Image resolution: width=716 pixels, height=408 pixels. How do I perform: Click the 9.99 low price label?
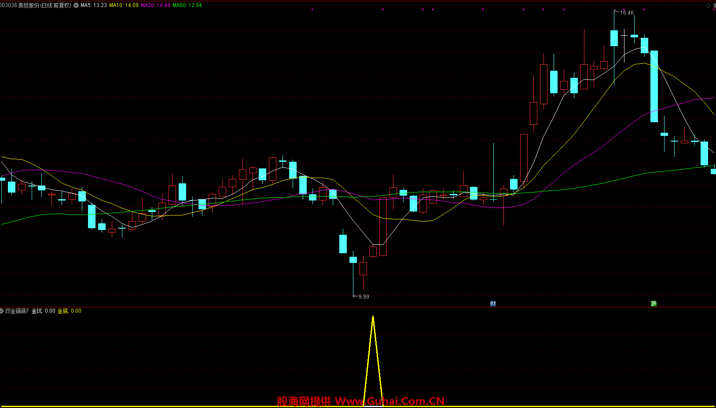pyautogui.click(x=364, y=297)
